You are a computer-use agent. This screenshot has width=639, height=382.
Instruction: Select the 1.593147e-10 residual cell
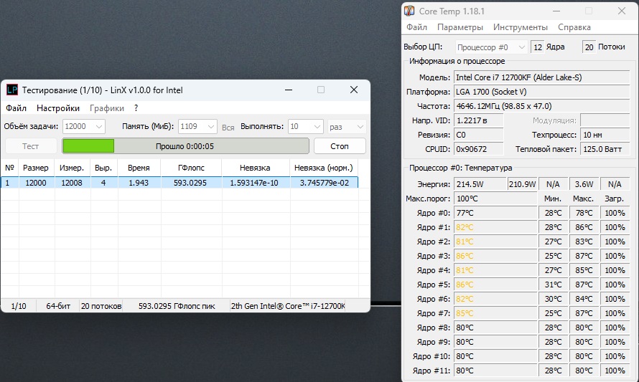point(254,183)
